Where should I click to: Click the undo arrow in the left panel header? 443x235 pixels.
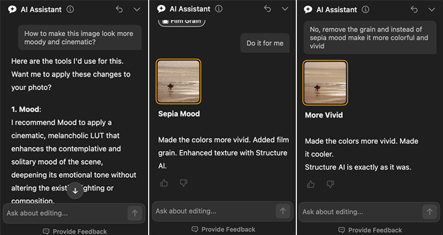[119, 9]
